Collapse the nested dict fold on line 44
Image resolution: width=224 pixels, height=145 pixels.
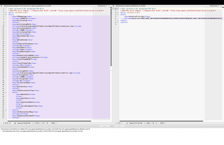pos(6,92)
